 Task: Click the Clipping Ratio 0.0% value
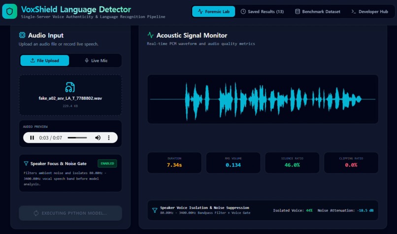(351, 165)
